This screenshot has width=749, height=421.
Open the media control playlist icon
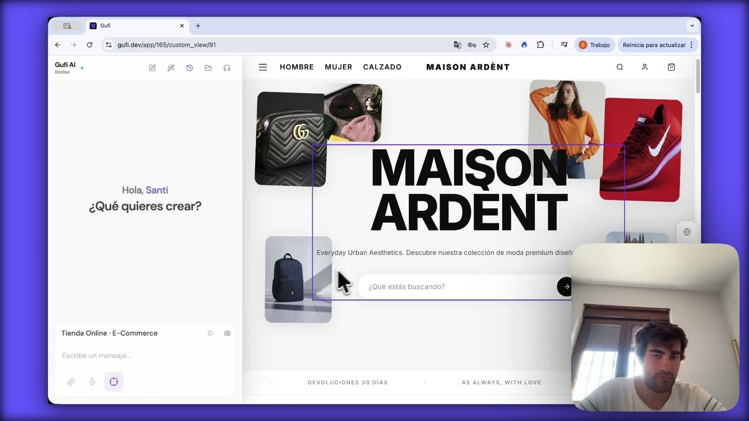[564, 45]
